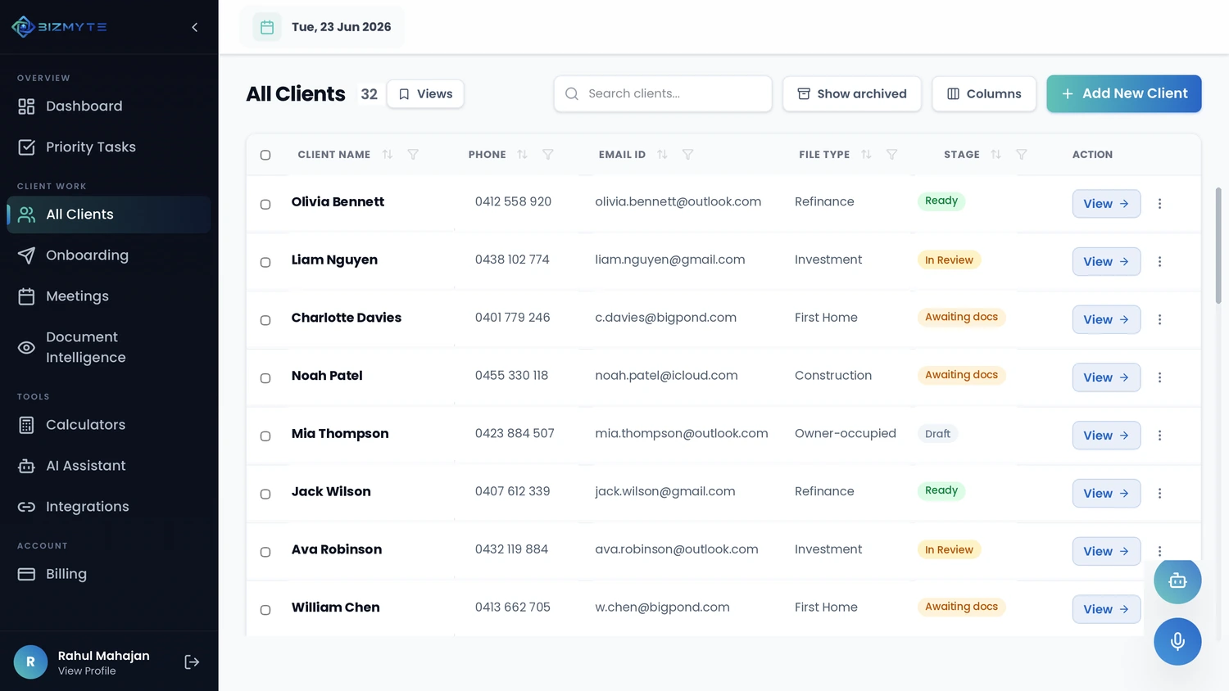The width and height of the screenshot is (1229, 691).
Task: Click View on Ava Robinson's row
Action: pyautogui.click(x=1106, y=552)
